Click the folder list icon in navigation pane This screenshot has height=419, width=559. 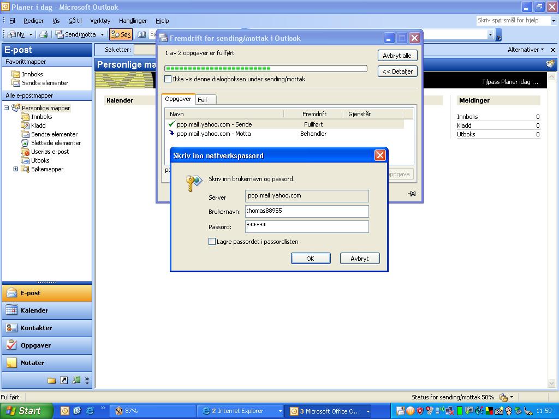(52, 380)
